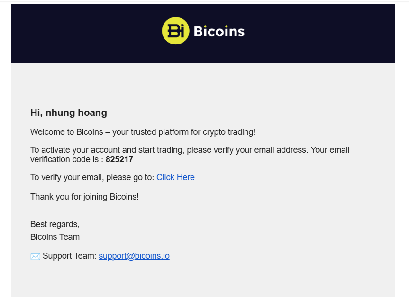
Task: Click the words "verification code is"
Action: coord(64,159)
